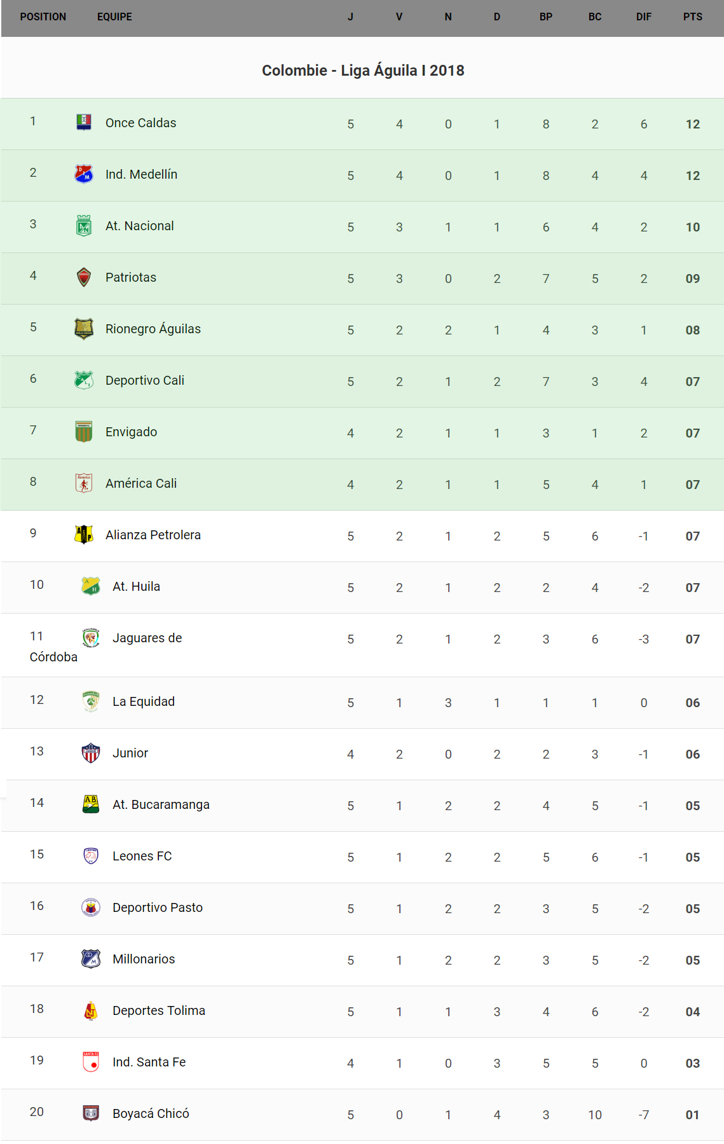
Task: Click the EQUIPE column header
Action: click(114, 17)
